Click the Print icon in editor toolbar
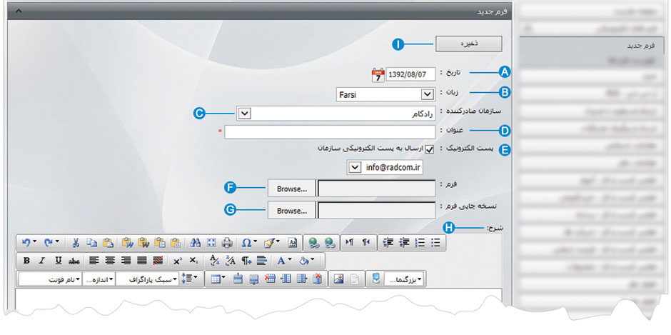Image resolution: width=671 pixels, height=335 pixels. [x=227, y=242]
